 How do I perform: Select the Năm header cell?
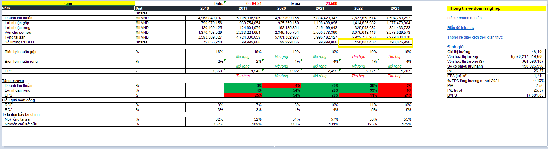click(x=68, y=8)
